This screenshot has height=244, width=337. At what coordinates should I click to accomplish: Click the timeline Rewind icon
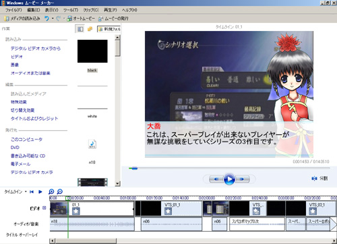pyautogui.click(x=32, y=191)
